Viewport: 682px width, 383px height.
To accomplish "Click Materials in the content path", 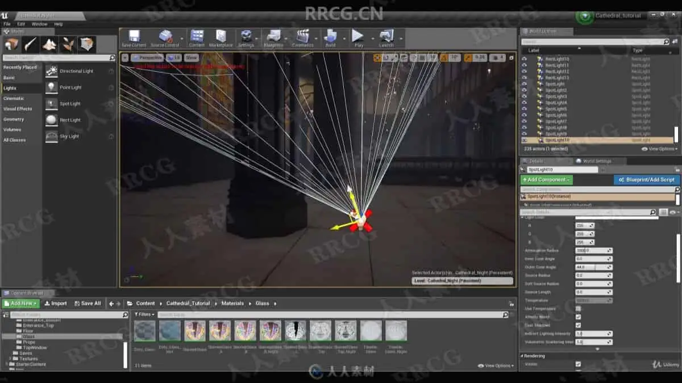I will pyautogui.click(x=232, y=304).
